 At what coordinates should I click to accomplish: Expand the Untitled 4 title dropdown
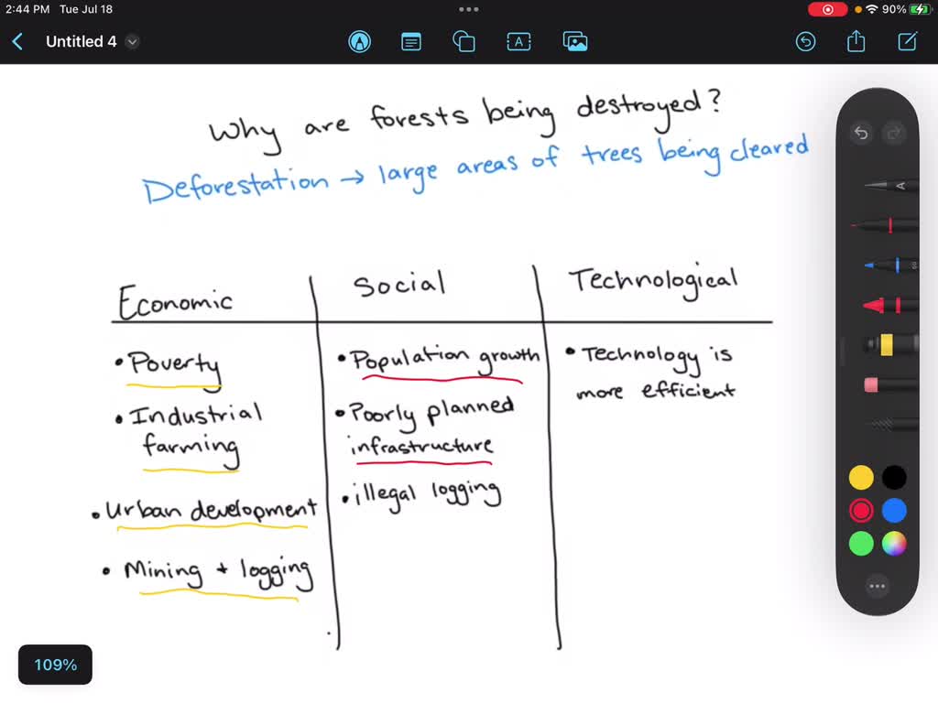[132, 42]
